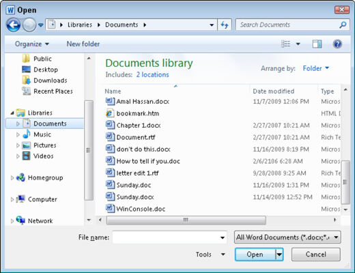Image resolution: width=355 pixels, height=273 pixels.
Task: Collapse the Libraries tree node
Action: [12, 113]
